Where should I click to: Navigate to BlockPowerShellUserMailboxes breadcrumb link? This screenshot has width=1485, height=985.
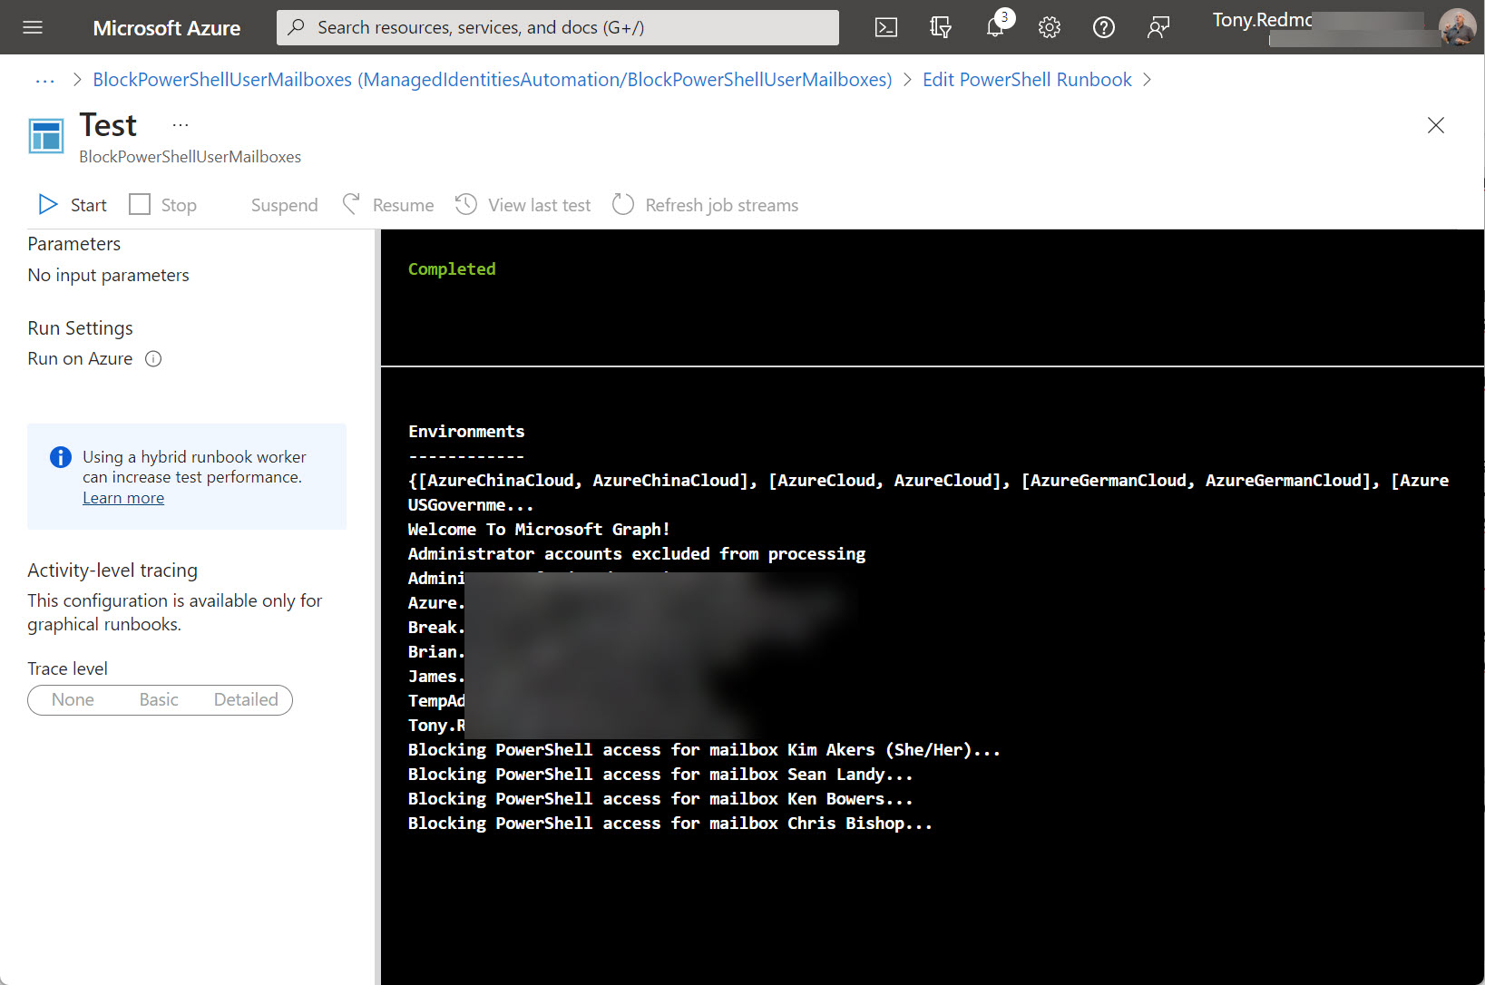[x=491, y=80]
